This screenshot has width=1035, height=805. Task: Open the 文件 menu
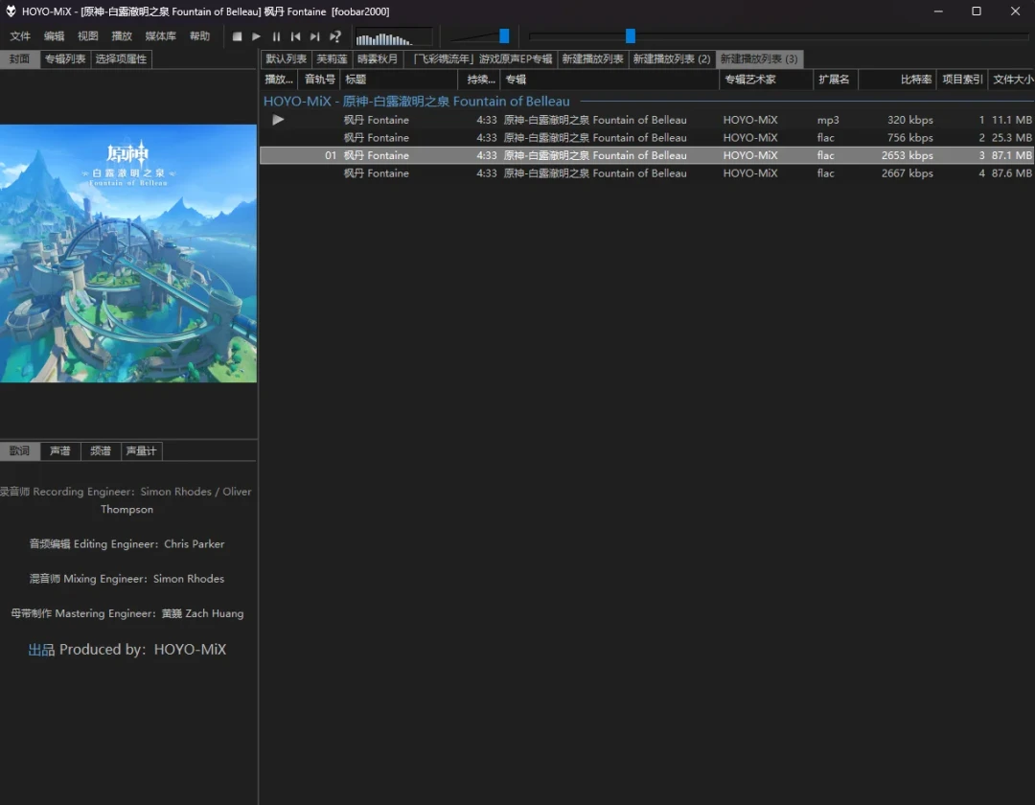(20, 36)
